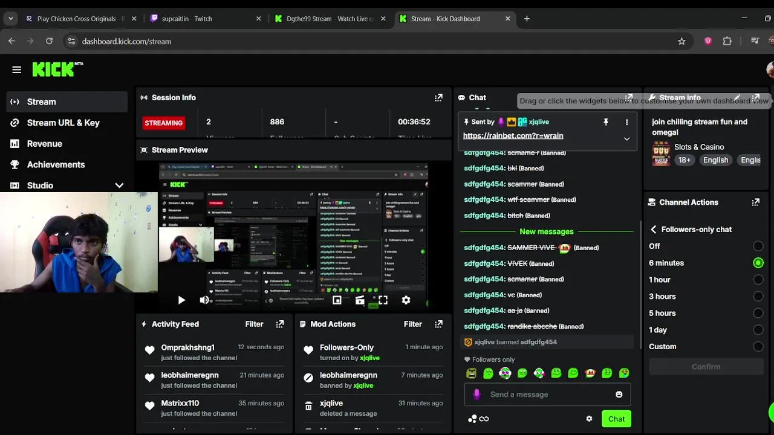Image resolution: width=774 pixels, height=435 pixels.
Task: Pop out the Activity Feed widget
Action: pyautogui.click(x=280, y=324)
